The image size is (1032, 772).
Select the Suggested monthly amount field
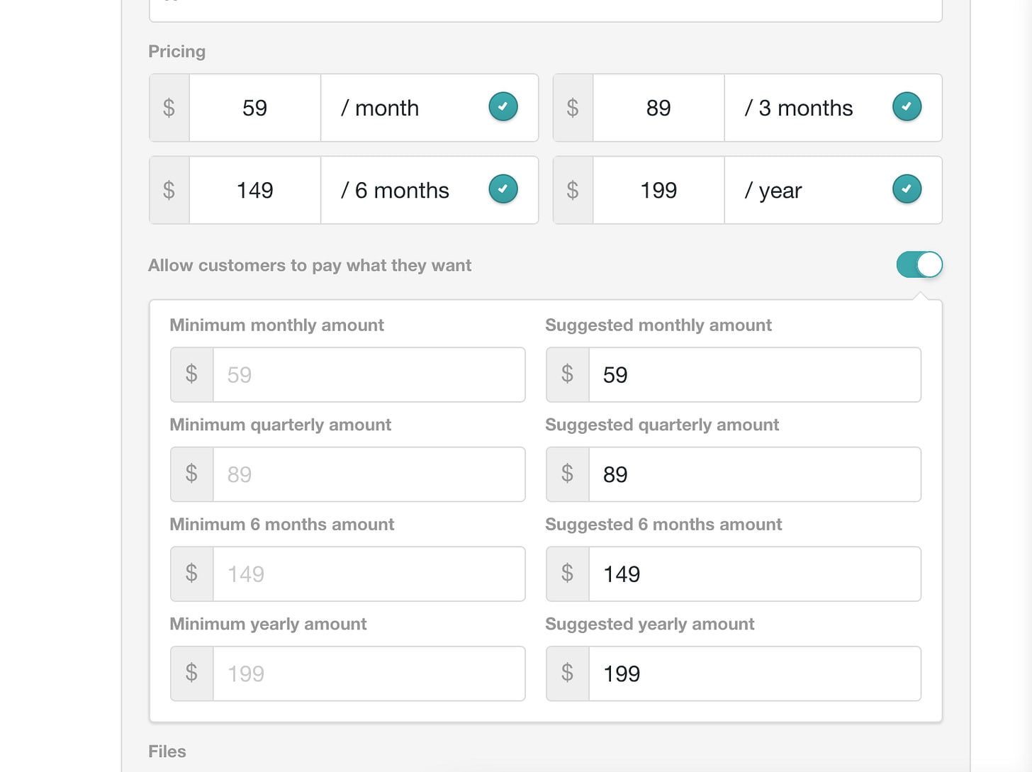[755, 375]
